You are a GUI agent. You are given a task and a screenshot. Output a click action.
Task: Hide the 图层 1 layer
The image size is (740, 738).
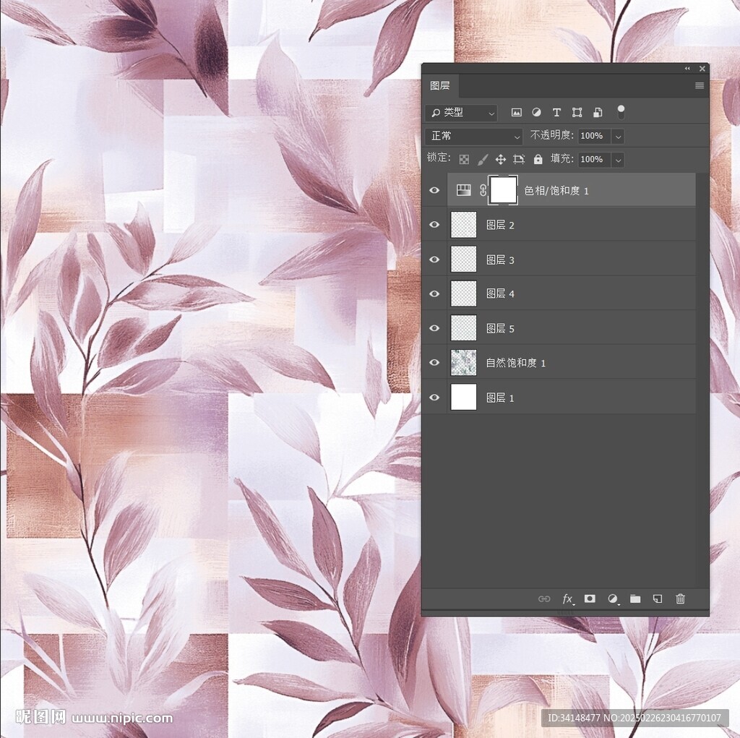(434, 398)
